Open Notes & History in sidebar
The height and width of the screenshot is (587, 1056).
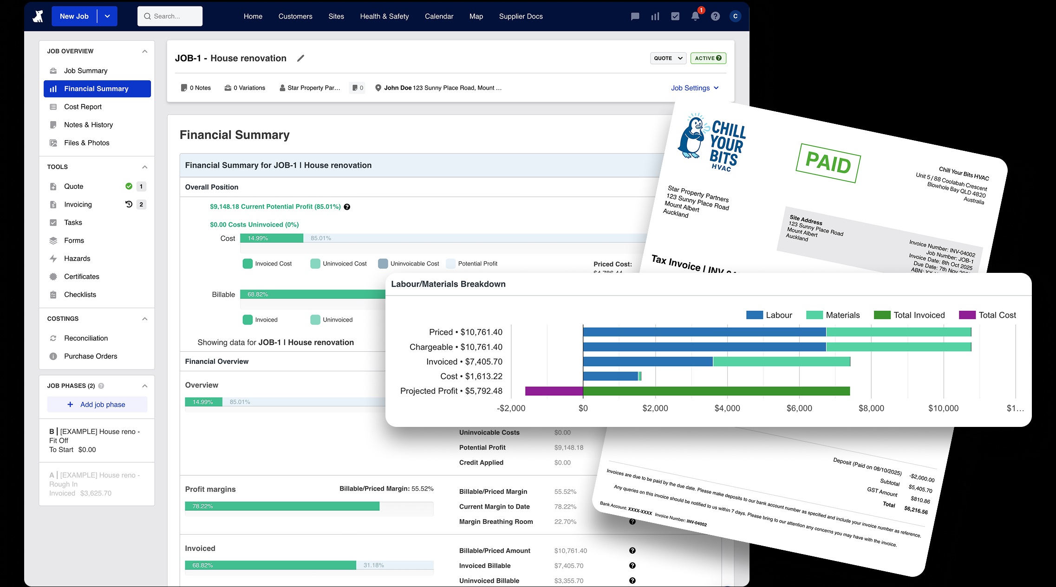[x=97, y=125]
